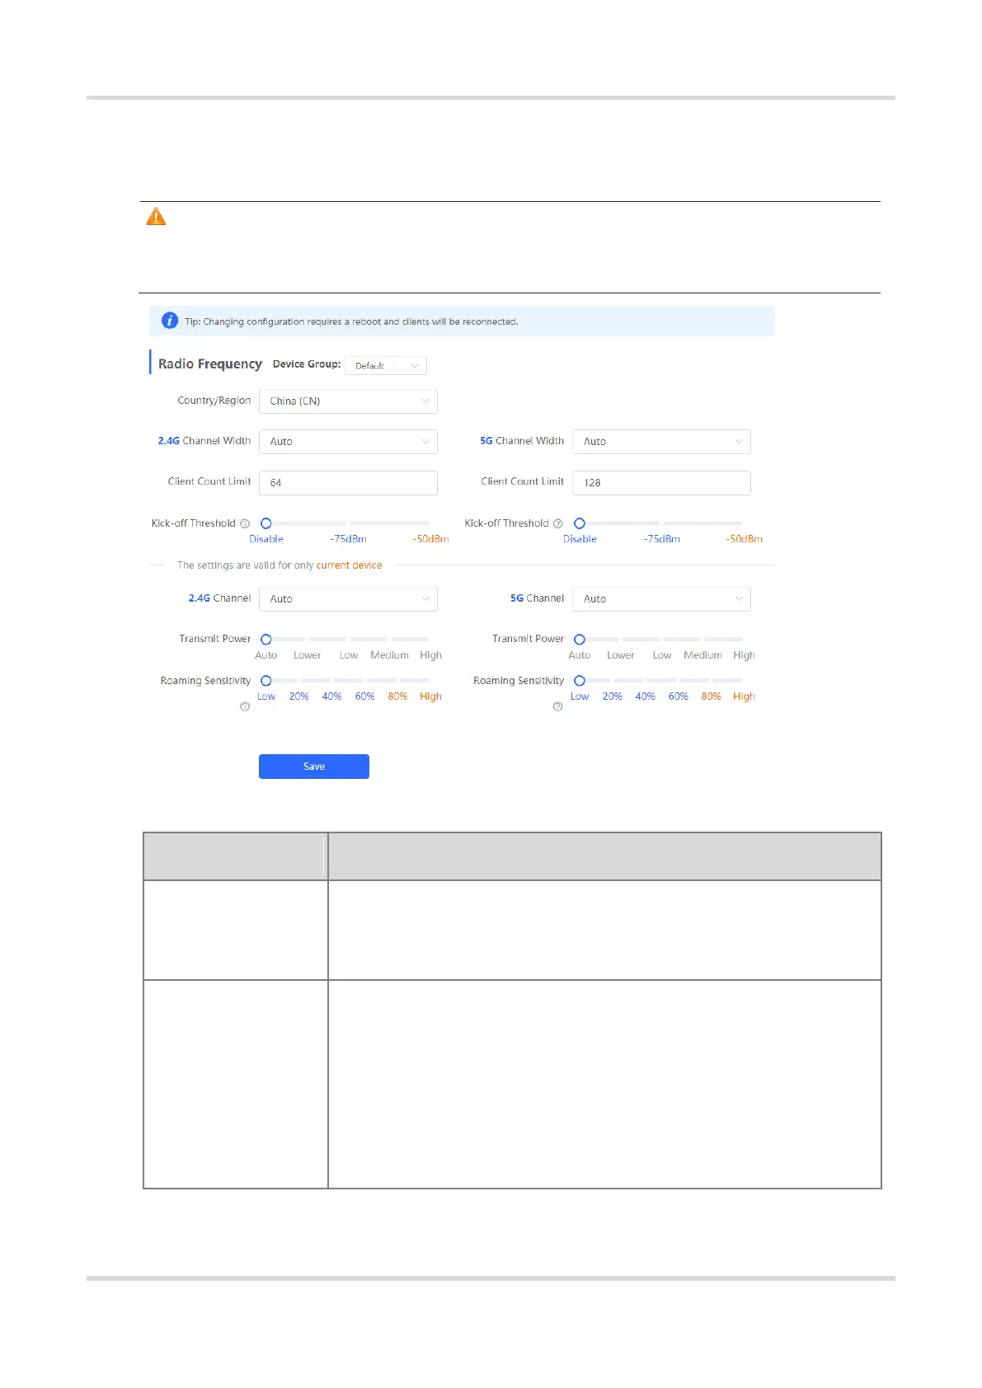Set 5G Roaming Sensitivity to 60%

point(678,696)
